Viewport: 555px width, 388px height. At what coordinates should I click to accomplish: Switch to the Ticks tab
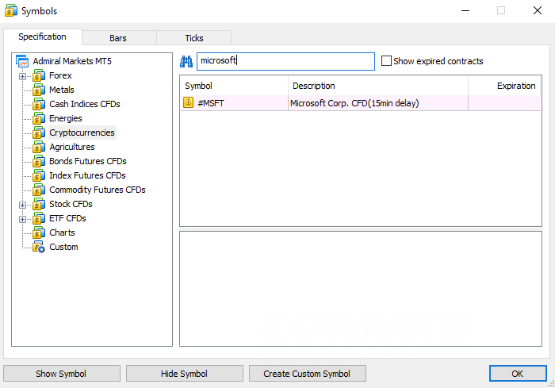point(194,38)
